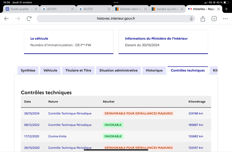Viewport: 232px width, 152px height.
Task: Click the date 26/10/2020 in the table
Action: 32,148
